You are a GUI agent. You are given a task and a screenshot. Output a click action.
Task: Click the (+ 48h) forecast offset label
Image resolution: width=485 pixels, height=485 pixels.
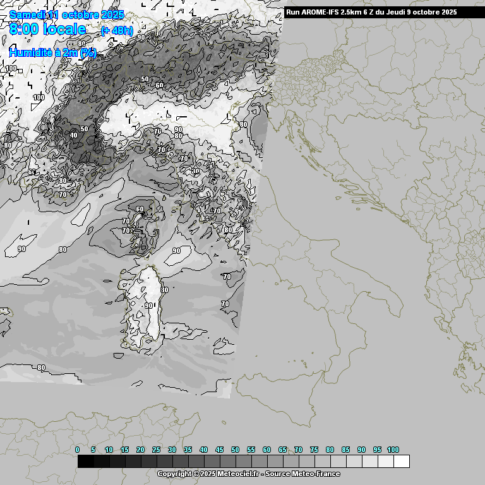coord(117,30)
